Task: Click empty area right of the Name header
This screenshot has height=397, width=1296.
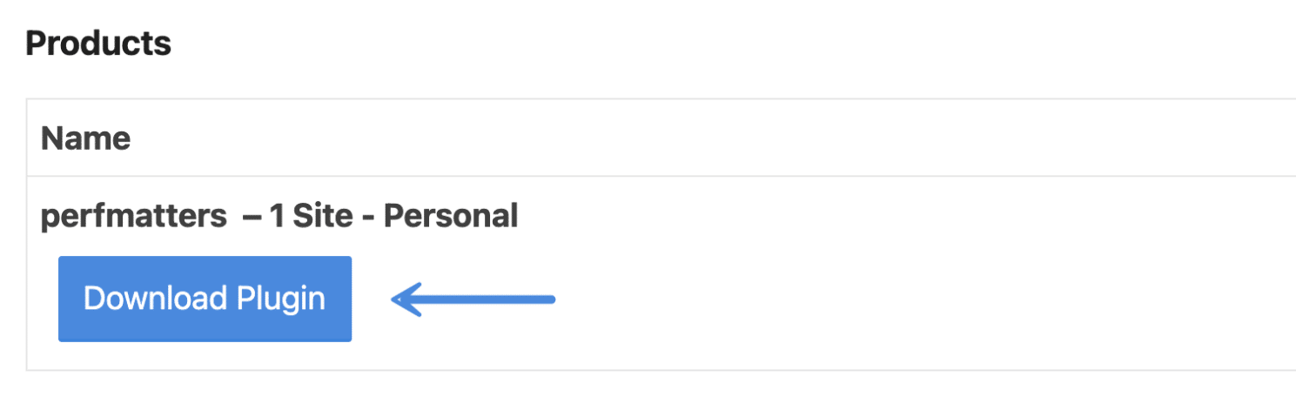Action: tap(696, 138)
